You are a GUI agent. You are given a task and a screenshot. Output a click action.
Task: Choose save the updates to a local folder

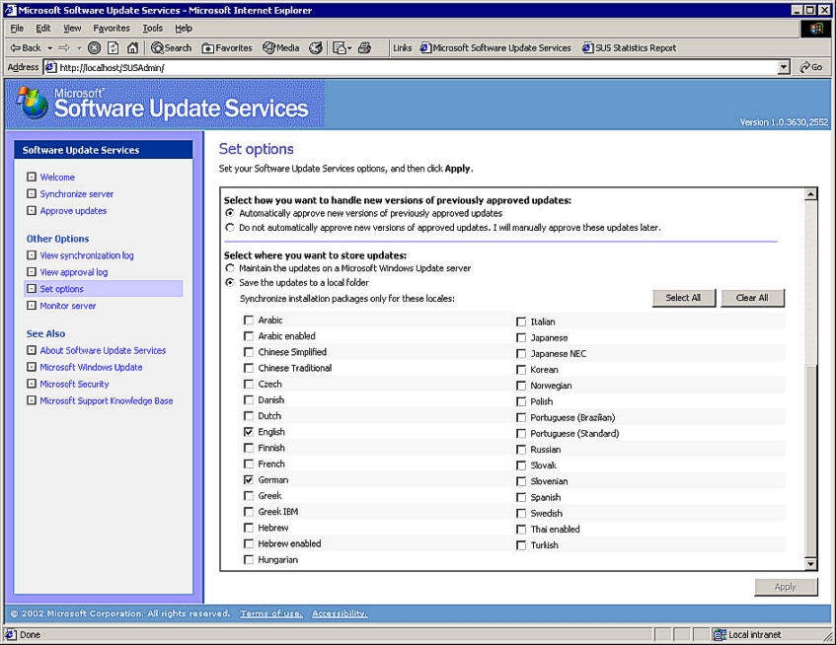[x=230, y=282]
